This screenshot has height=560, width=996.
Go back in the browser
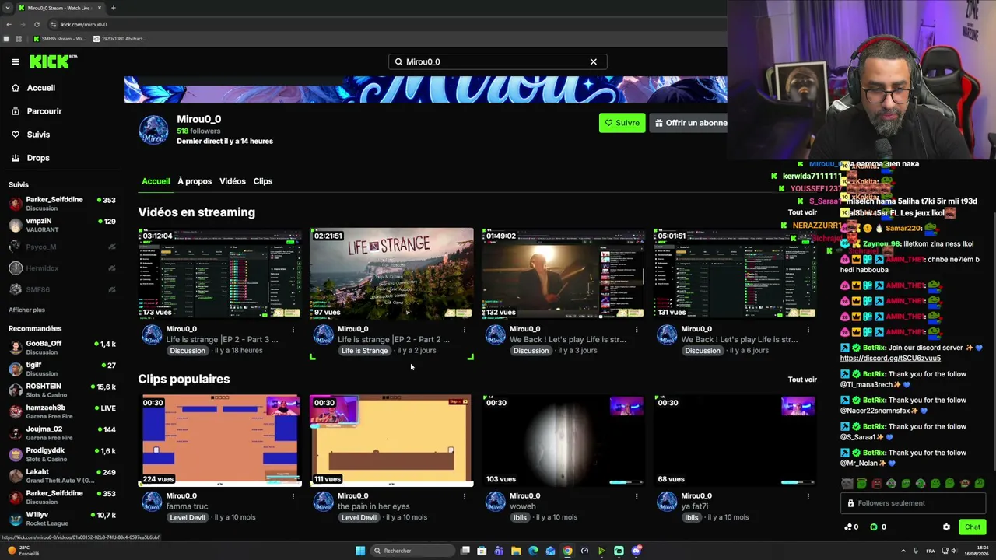click(x=9, y=24)
